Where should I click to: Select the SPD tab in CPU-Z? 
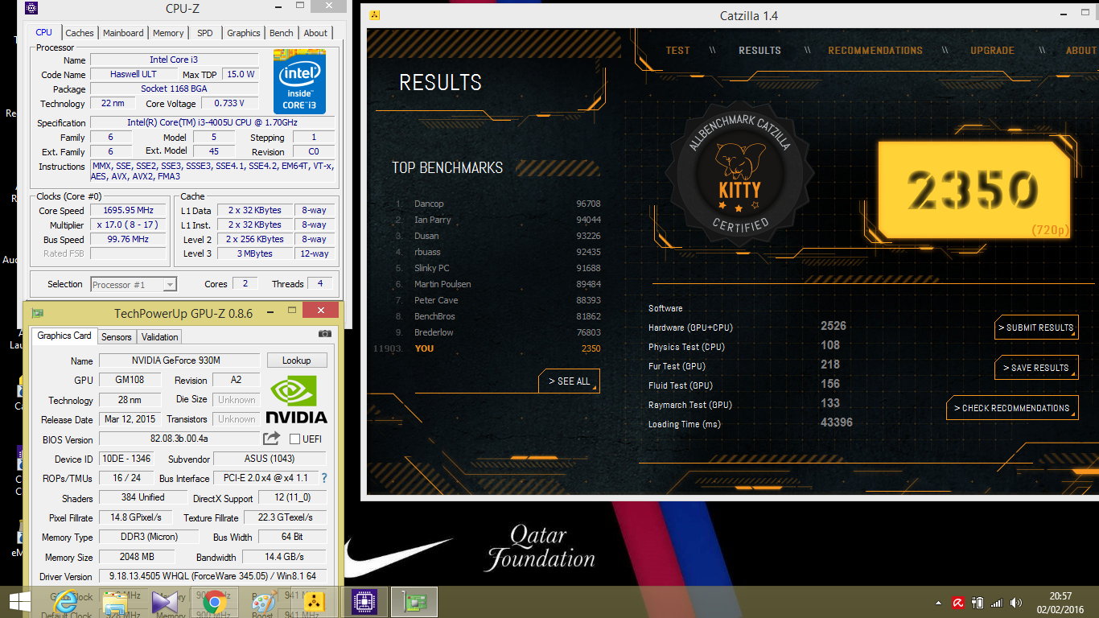pos(205,33)
